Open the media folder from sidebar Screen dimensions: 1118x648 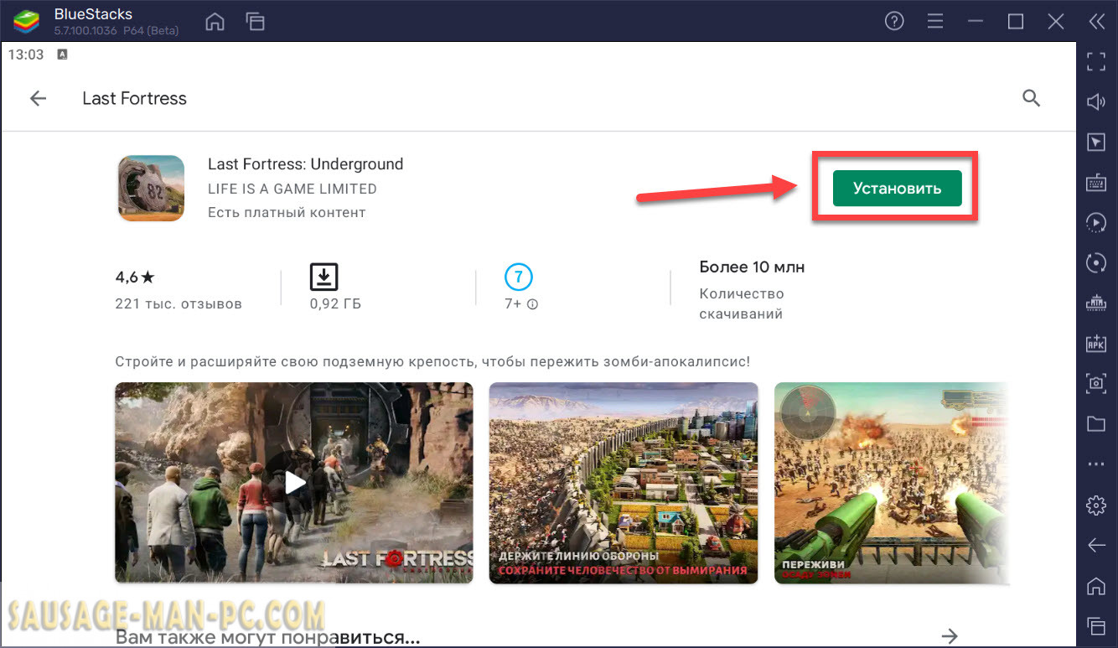(1096, 423)
